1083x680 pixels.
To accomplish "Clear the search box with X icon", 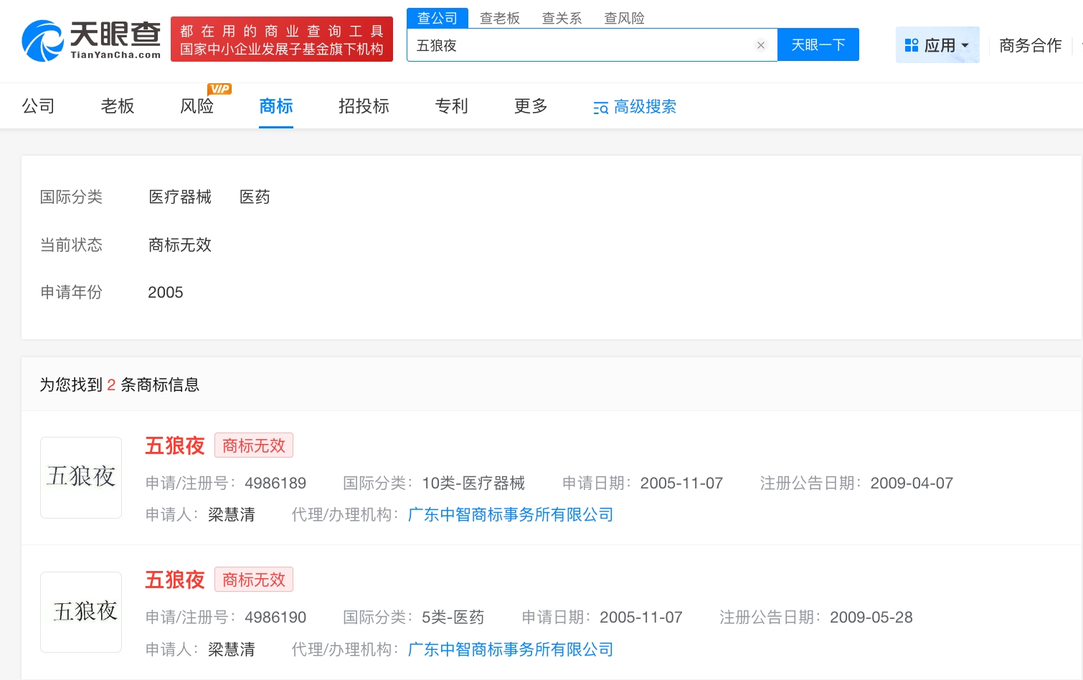I will pyautogui.click(x=760, y=45).
